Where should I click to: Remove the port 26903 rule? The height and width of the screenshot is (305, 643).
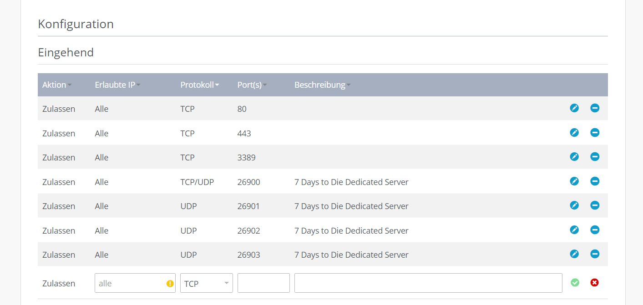[595, 254]
